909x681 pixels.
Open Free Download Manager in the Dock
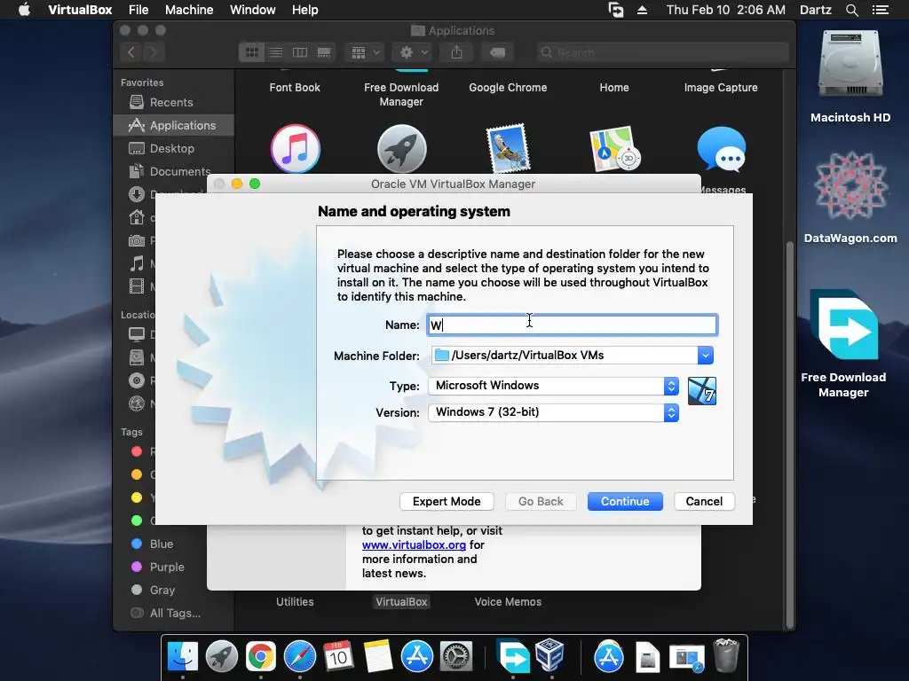(513, 656)
